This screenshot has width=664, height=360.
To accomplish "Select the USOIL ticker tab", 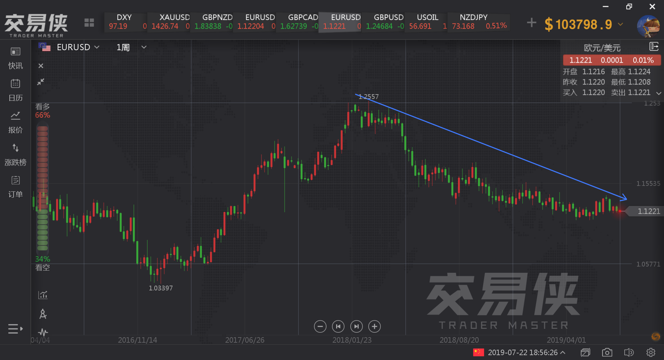I will tap(427, 22).
